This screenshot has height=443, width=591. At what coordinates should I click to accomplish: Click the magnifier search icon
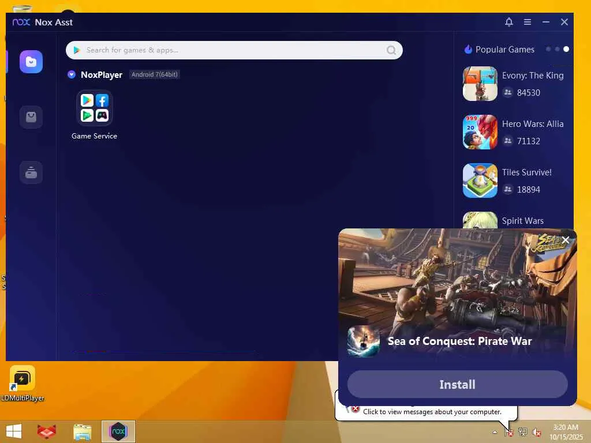tap(391, 50)
